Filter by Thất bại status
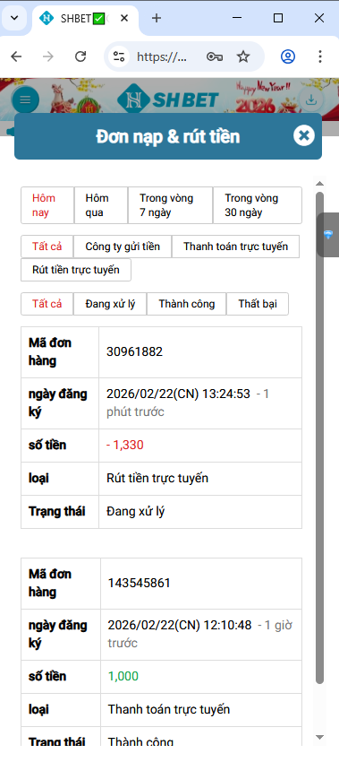This screenshot has height=762, width=339. [258, 304]
